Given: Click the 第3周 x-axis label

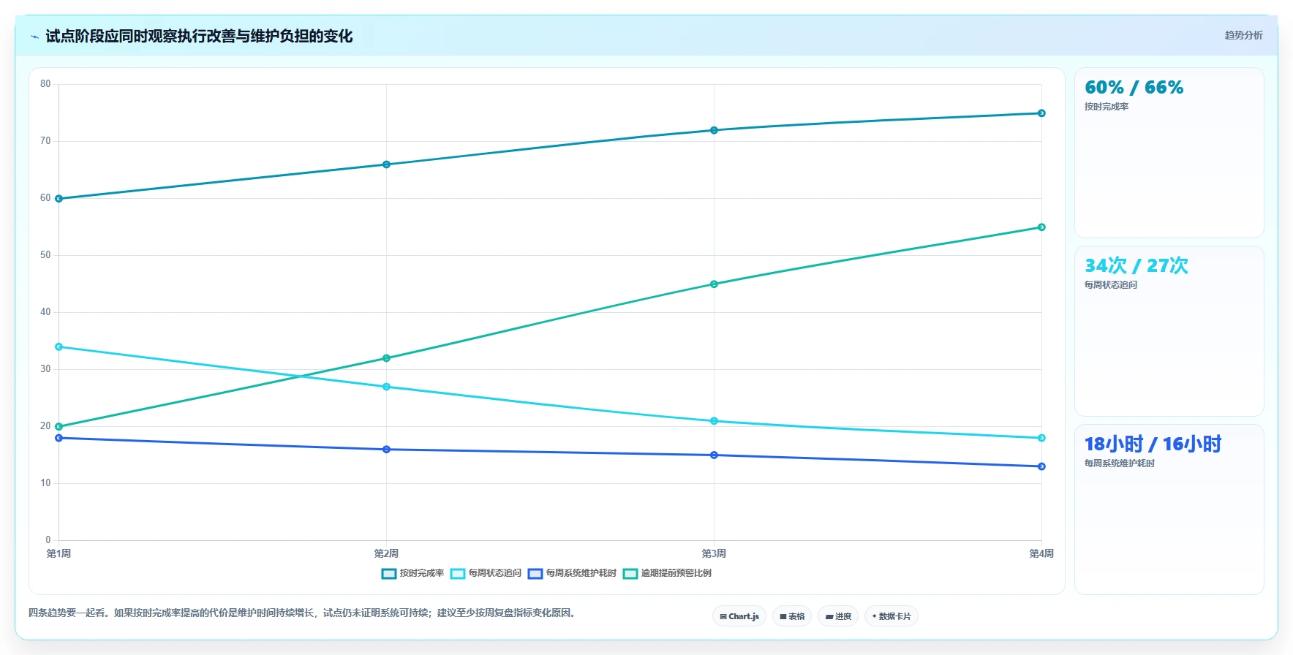Looking at the screenshot, I should tap(715, 553).
